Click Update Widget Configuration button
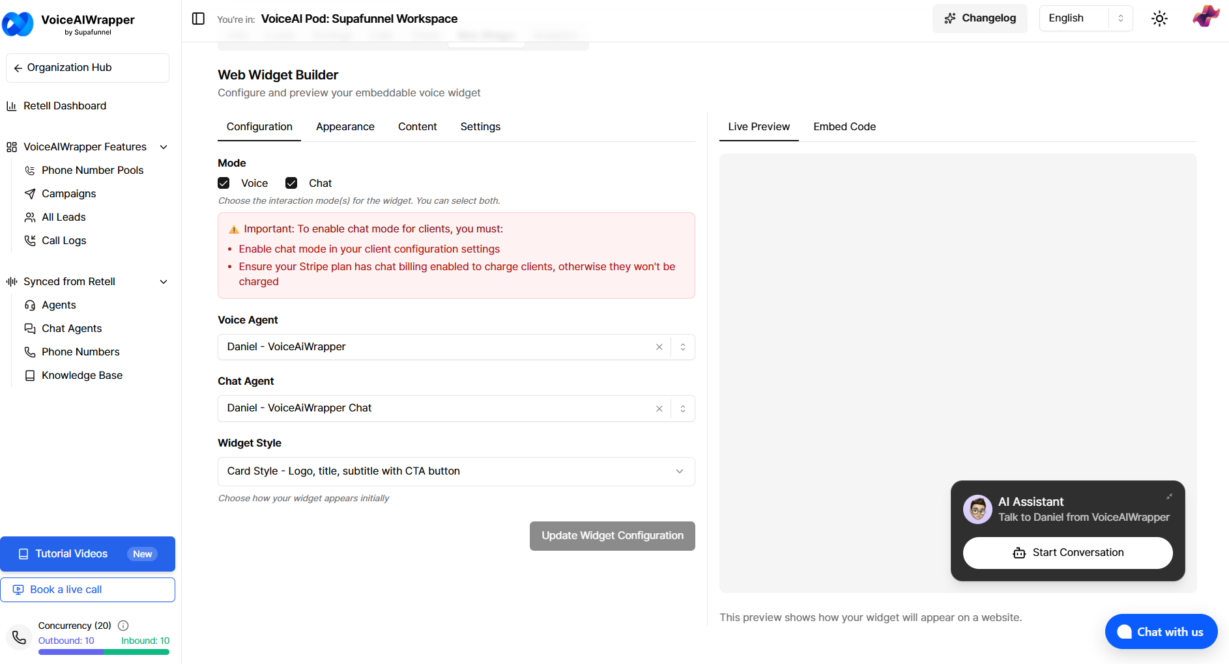This screenshot has height=664, width=1229. pyautogui.click(x=613, y=536)
